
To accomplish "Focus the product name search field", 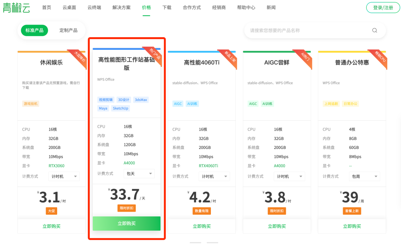I will tap(315, 30).
